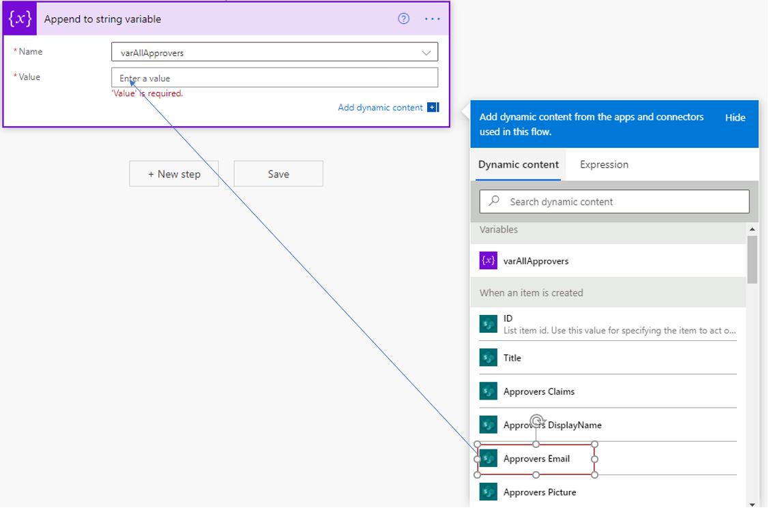Image resolution: width=769 pixels, height=510 pixels.
Task: Click the SharePoint icon beside Approvers DisplayName
Action: [488, 425]
